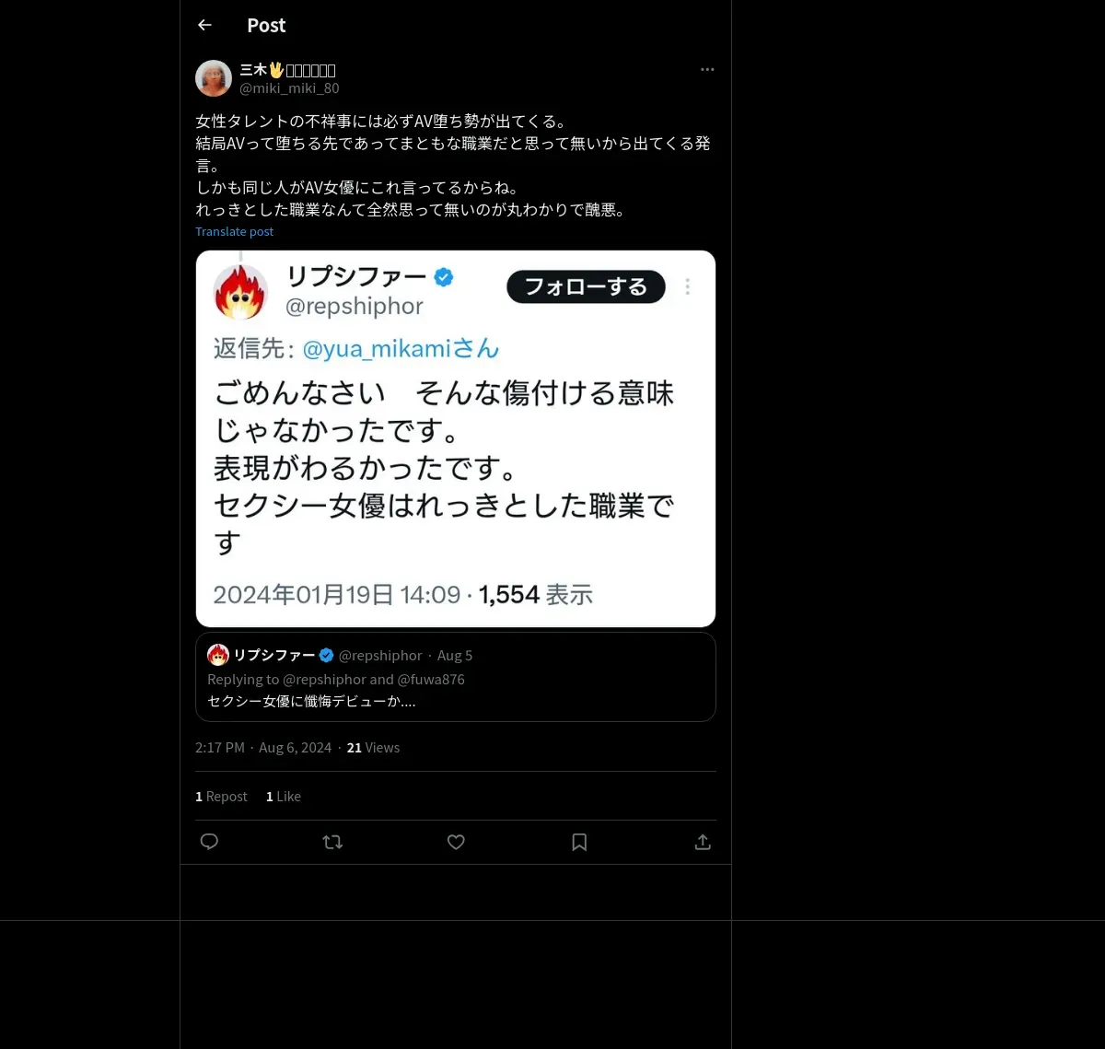View the 1 Repost list
Screen dimensions: 1105x1049
(x=221, y=797)
